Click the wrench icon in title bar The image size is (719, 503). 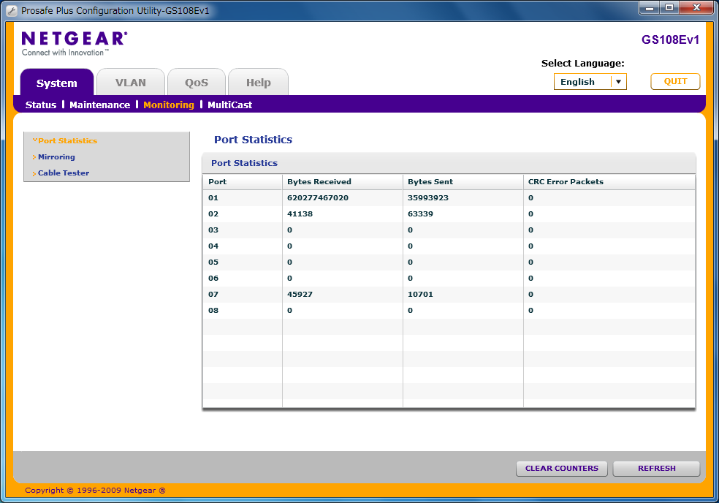[x=11, y=11]
